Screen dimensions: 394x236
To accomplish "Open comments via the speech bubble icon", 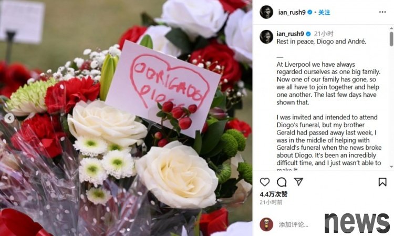I will pyautogui.click(x=282, y=182).
